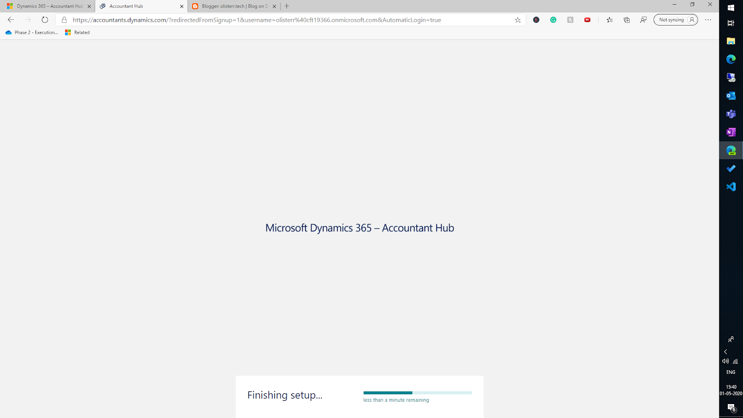This screenshot has width=743, height=418.
Task: Add this page to favorites
Action: [x=518, y=20]
